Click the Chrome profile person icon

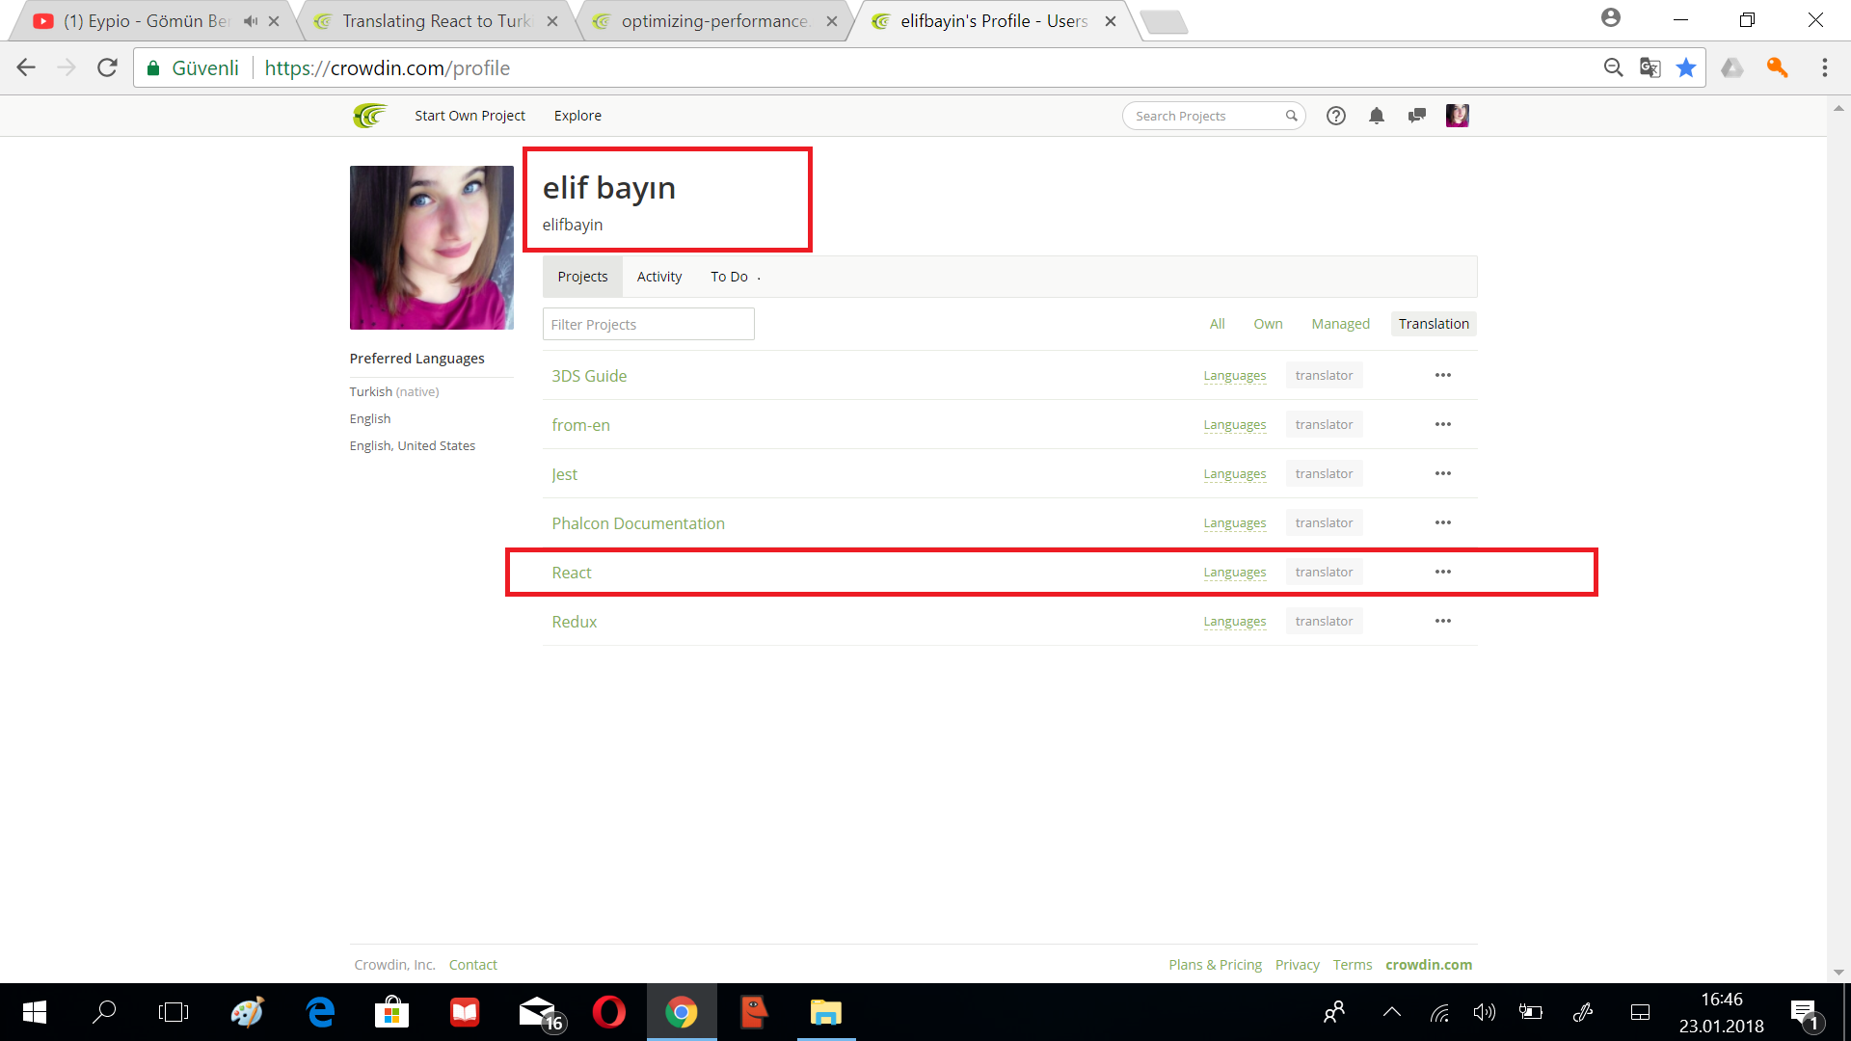pos(1611,17)
